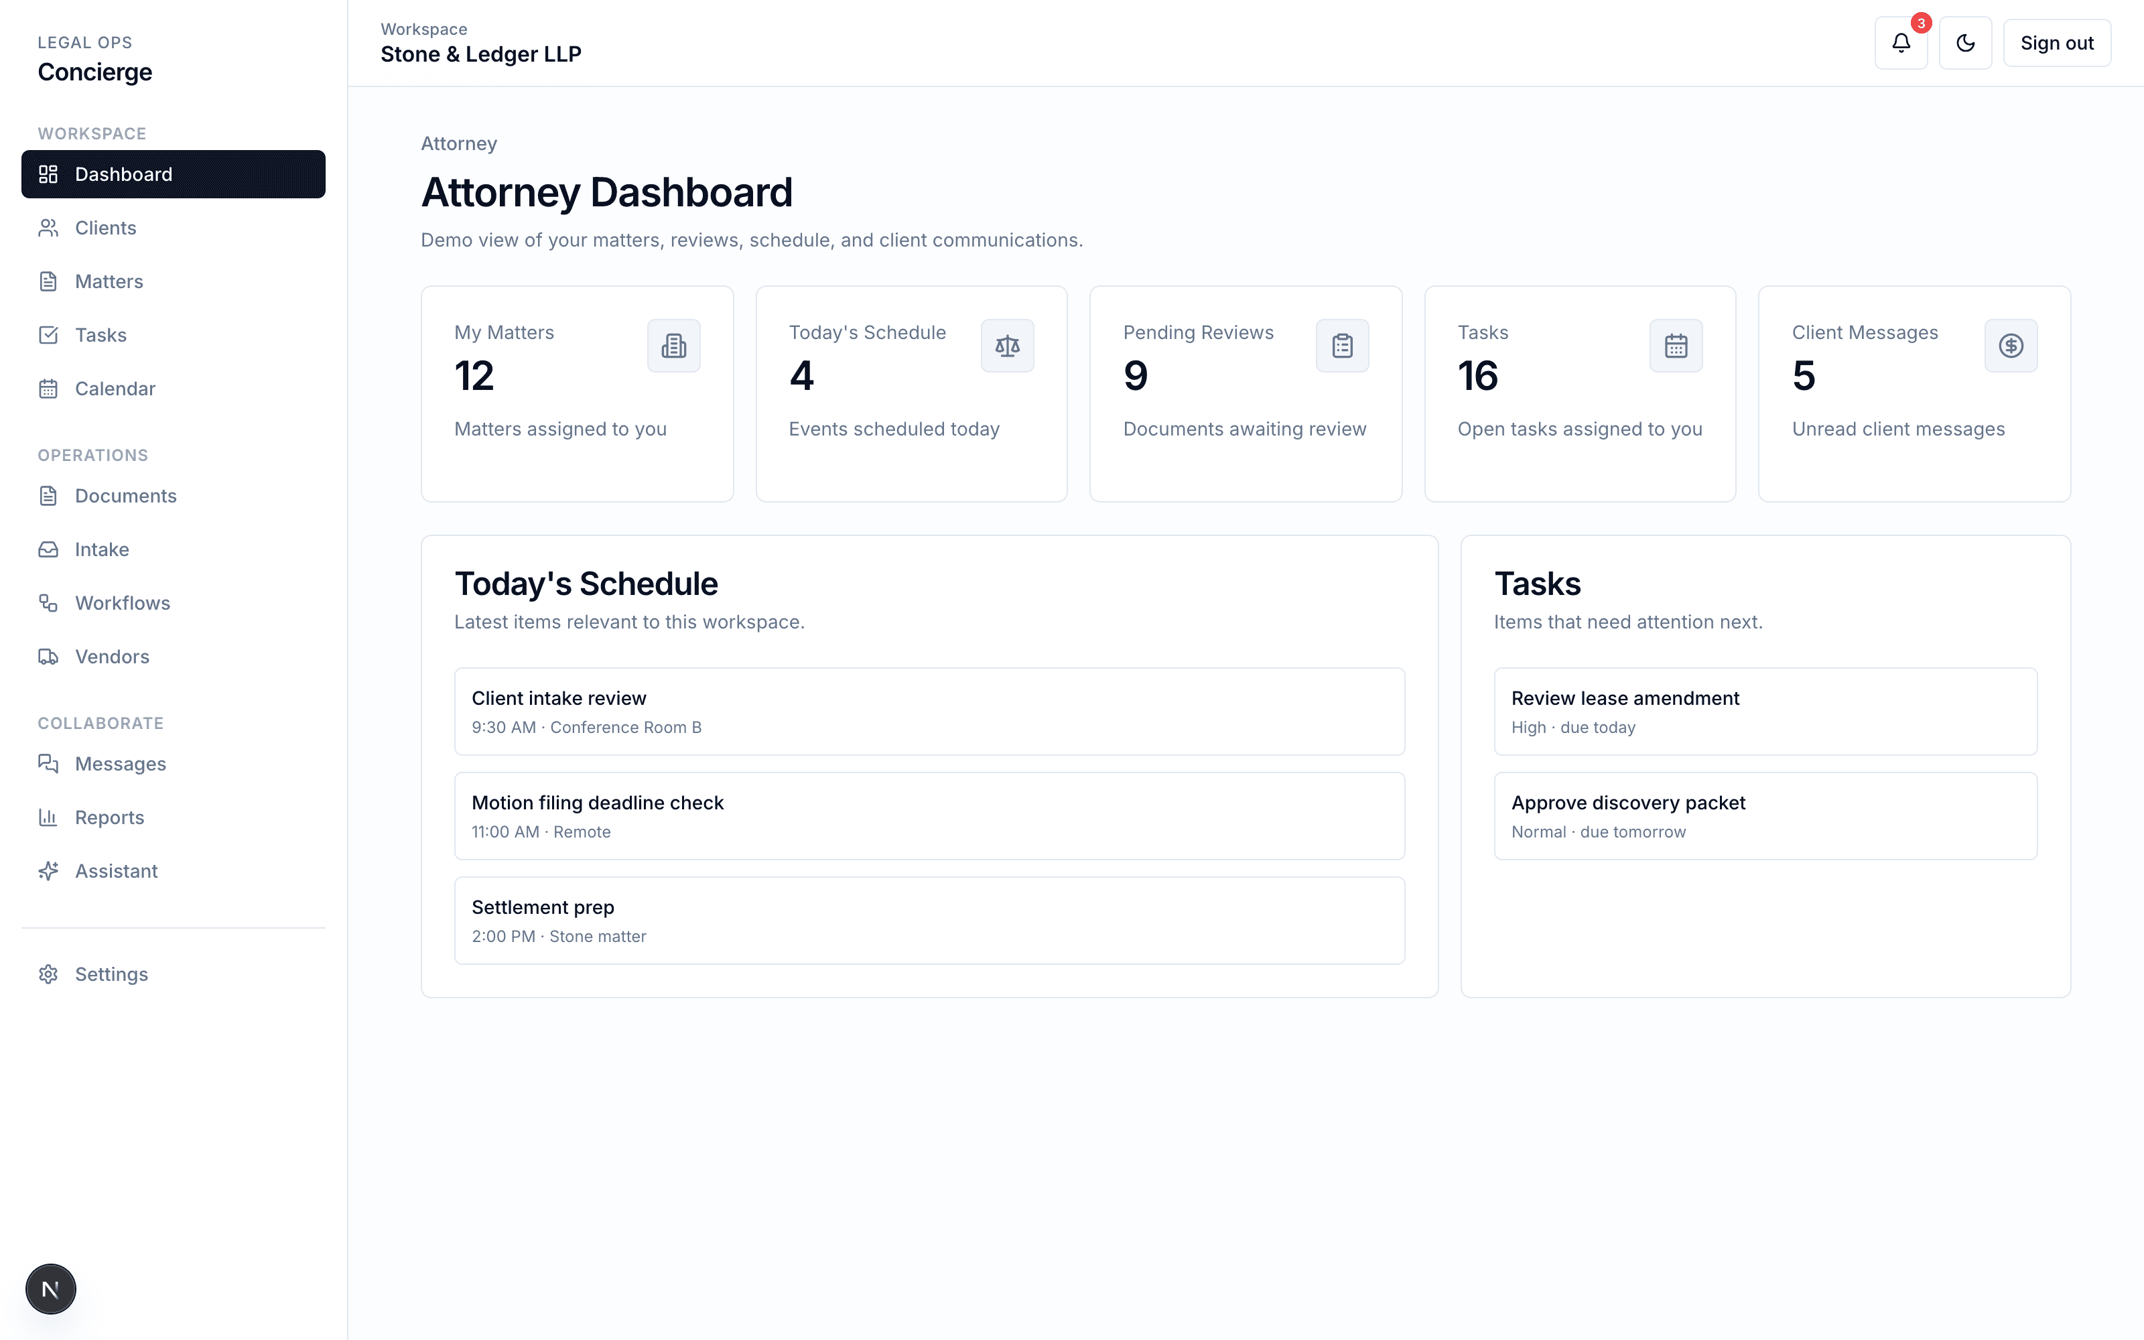This screenshot has width=2144, height=1340.
Task: Select Workflows sidebar menu item
Action: click(x=174, y=602)
